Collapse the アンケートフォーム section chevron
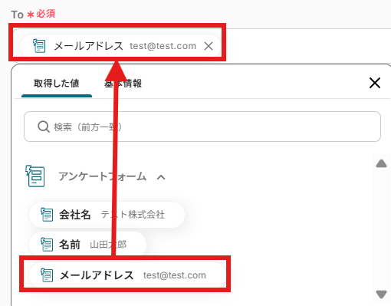The width and height of the screenshot is (391, 306). tap(161, 177)
